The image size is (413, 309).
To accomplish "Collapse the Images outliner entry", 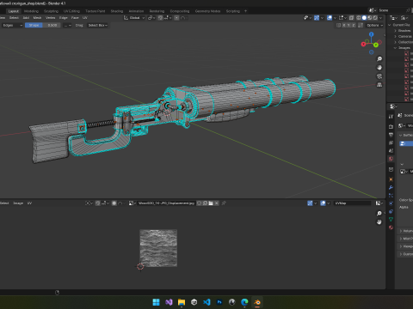I will point(395,48).
